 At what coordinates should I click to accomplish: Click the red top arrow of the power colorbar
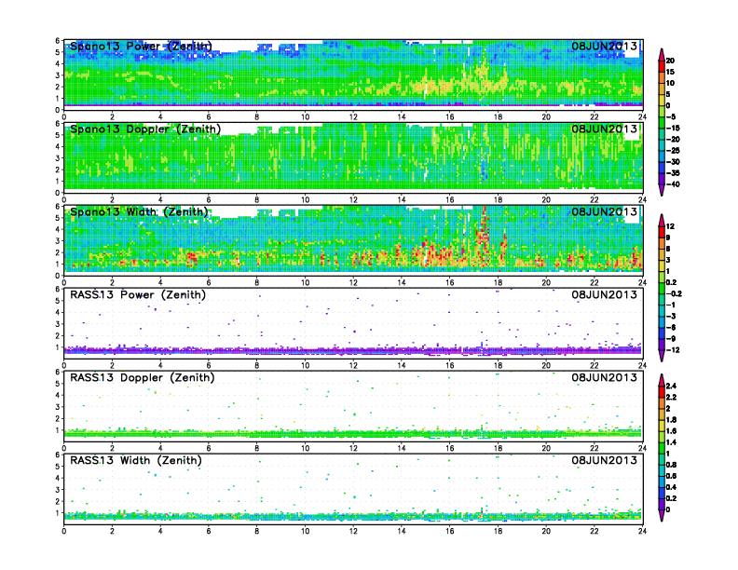tap(662, 52)
